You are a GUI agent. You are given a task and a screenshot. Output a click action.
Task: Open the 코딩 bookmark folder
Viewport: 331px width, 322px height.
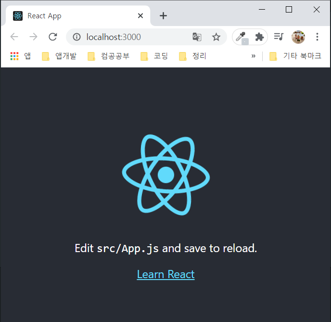(154, 56)
